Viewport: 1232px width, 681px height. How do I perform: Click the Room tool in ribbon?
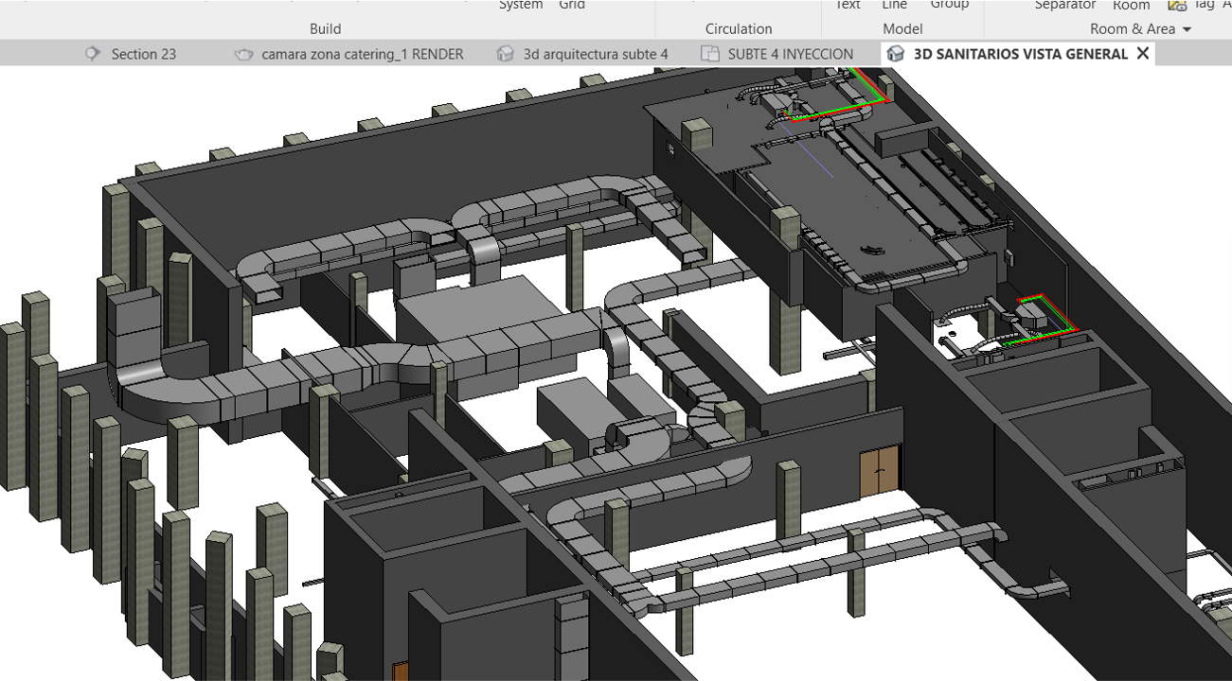(1131, 5)
